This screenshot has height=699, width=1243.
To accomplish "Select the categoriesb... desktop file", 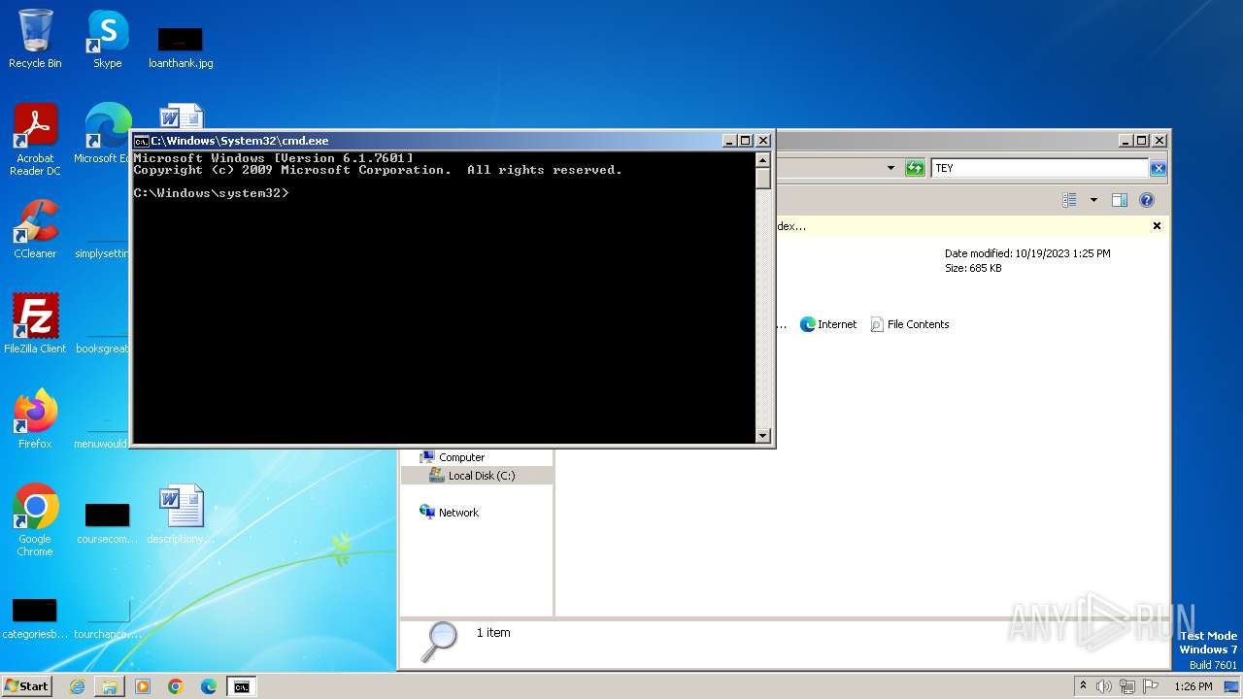I will (35, 617).
